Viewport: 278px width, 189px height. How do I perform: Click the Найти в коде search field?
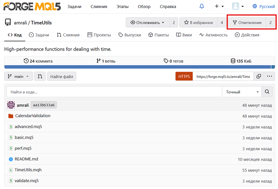pos(114,92)
